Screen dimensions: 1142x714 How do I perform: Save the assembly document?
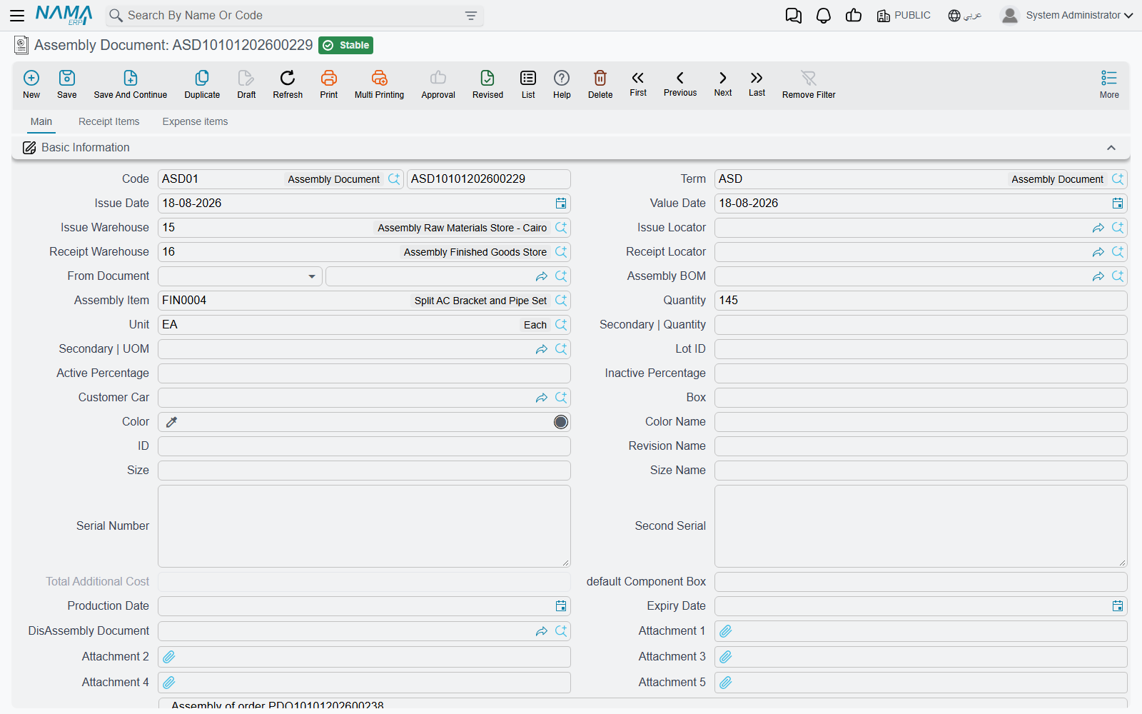tap(67, 84)
